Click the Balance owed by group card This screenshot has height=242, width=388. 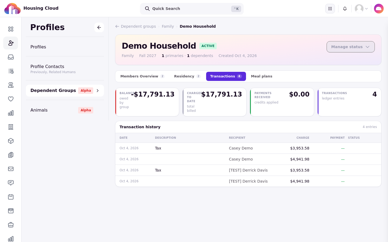(147, 102)
